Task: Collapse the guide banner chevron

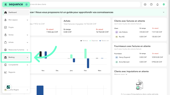Action: click(x=164, y=12)
